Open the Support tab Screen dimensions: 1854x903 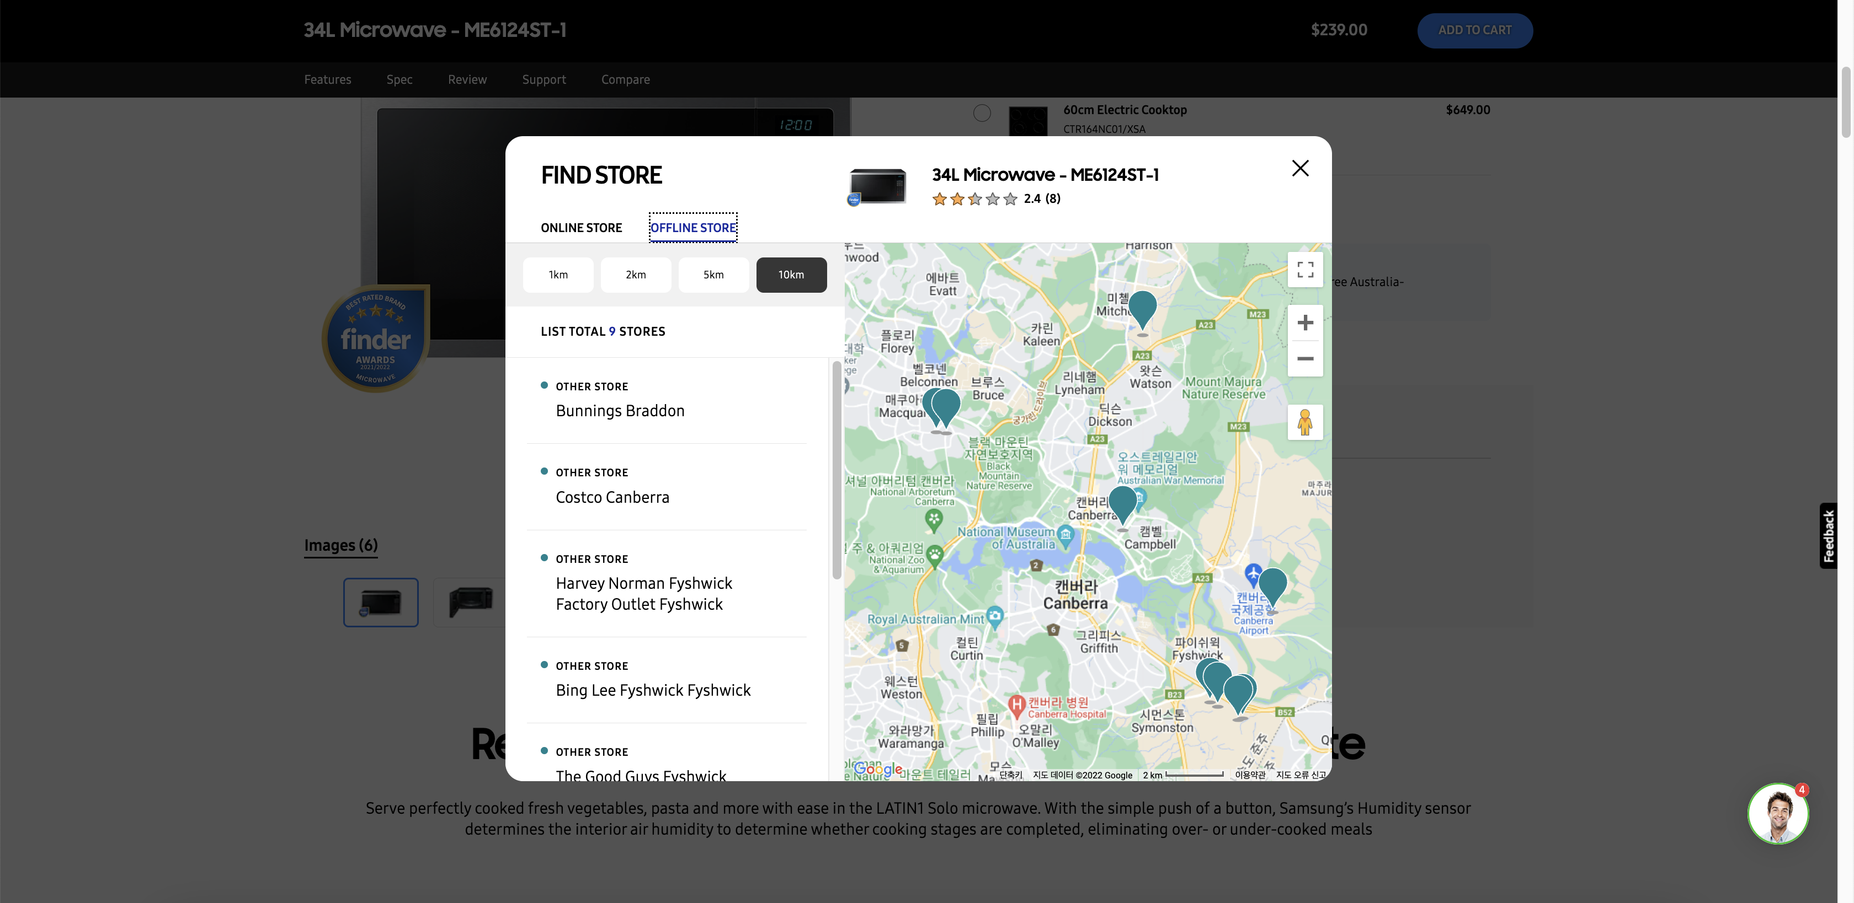tap(544, 80)
